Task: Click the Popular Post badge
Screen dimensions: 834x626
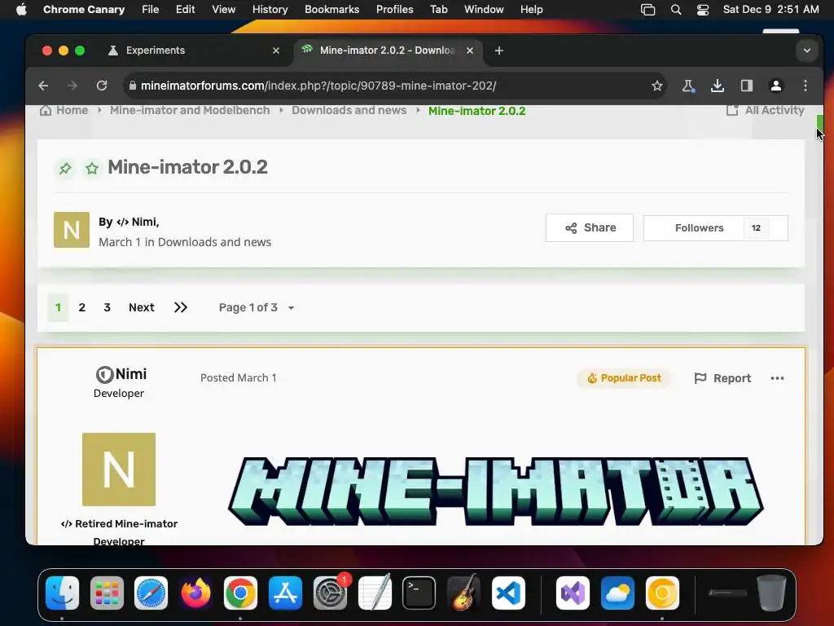Action: click(x=623, y=378)
